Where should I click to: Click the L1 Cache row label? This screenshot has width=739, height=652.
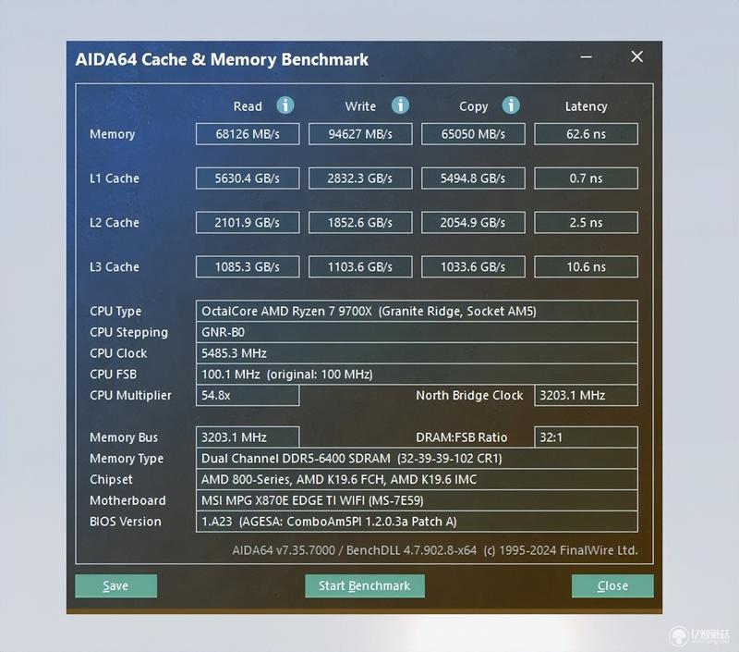pos(114,178)
